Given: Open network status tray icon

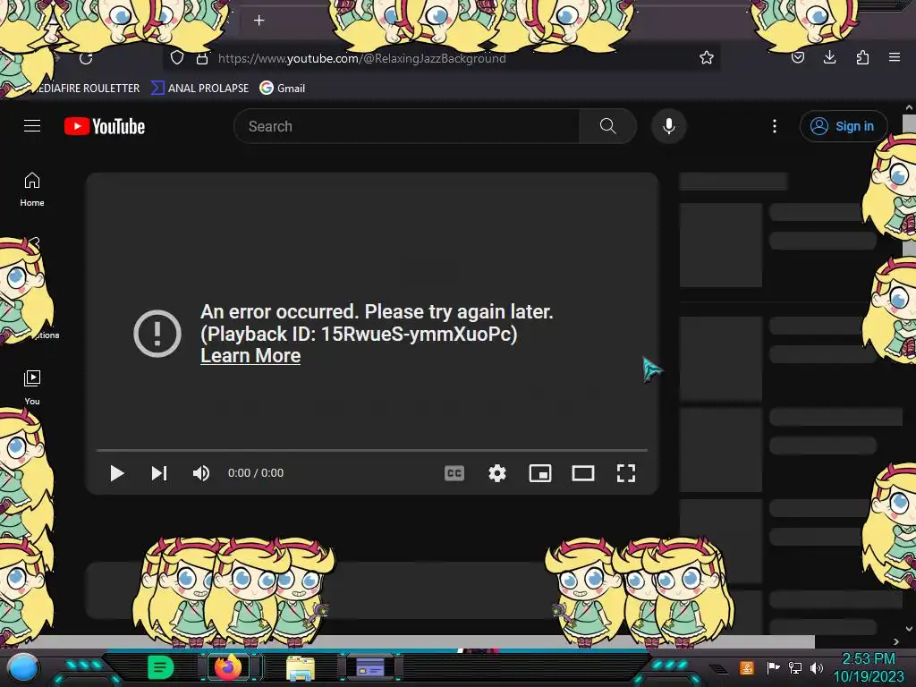Looking at the screenshot, I should (795, 667).
